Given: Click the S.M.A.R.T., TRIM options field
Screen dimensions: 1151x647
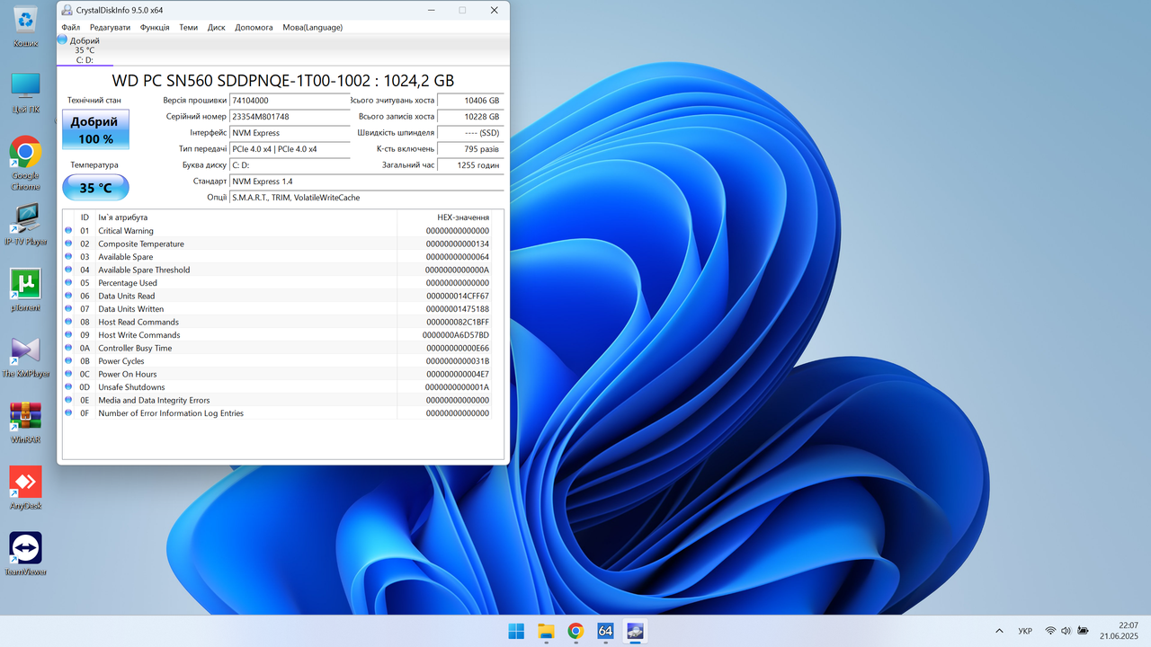Looking at the screenshot, I should [x=367, y=198].
